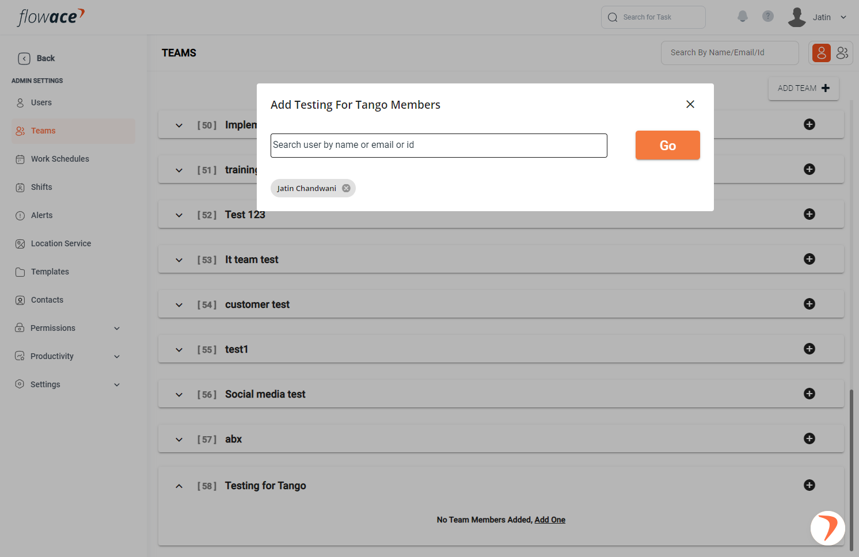Open Users in sidebar
The width and height of the screenshot is (859, 557).
click(41, 102)
